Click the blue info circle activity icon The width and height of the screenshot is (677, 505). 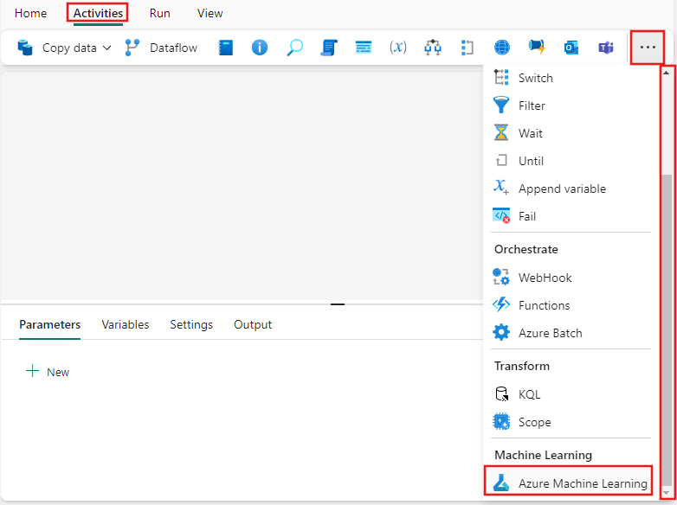(x=260, y=48)
